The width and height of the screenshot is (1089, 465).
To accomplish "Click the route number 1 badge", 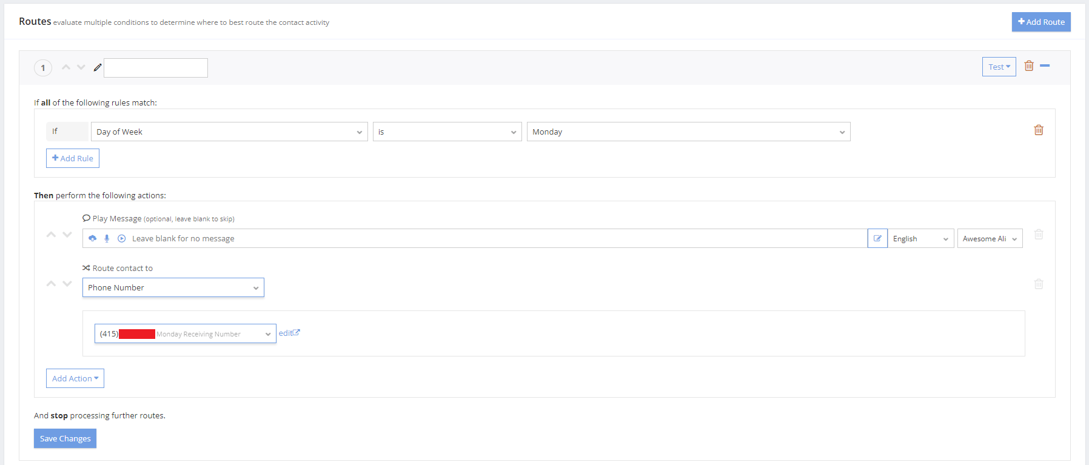I will (43, 68).
